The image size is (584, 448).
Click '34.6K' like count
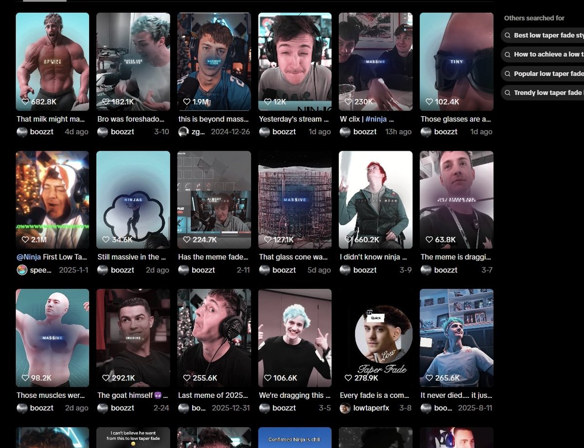coord(122,240)
